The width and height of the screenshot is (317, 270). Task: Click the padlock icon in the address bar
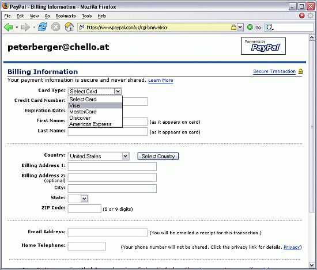click(233, 27)
